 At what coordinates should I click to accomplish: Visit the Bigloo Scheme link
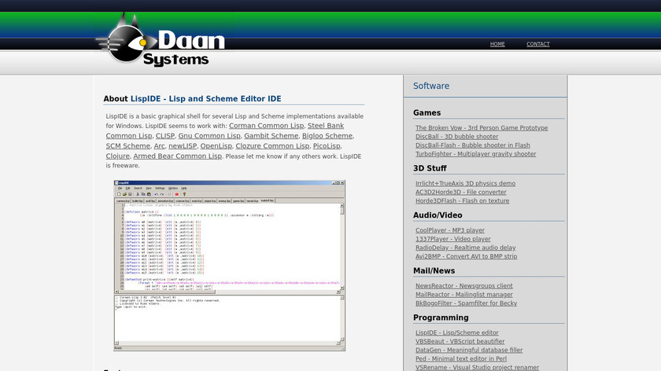(327, 136)
